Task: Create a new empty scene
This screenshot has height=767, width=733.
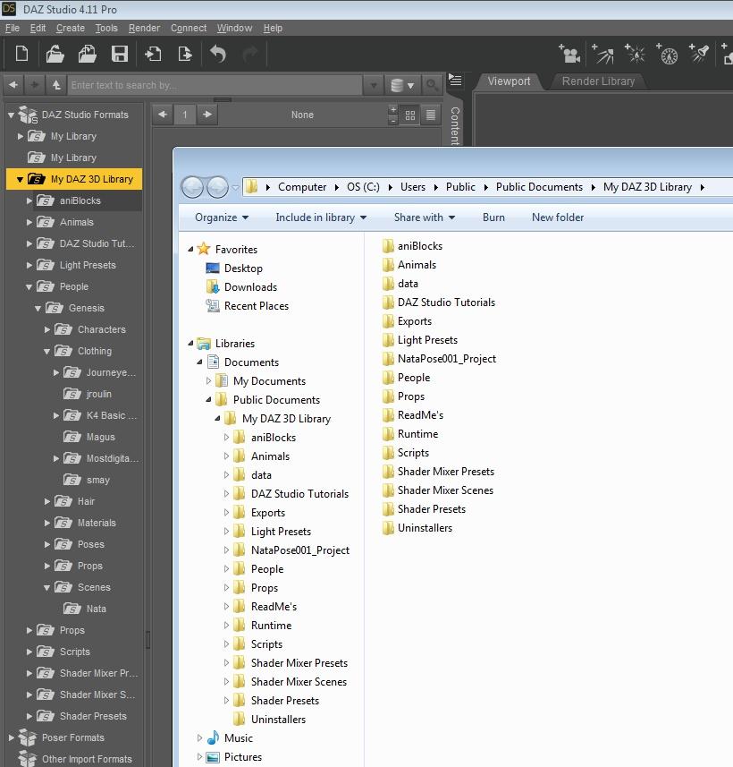Action: coord(20,54)
